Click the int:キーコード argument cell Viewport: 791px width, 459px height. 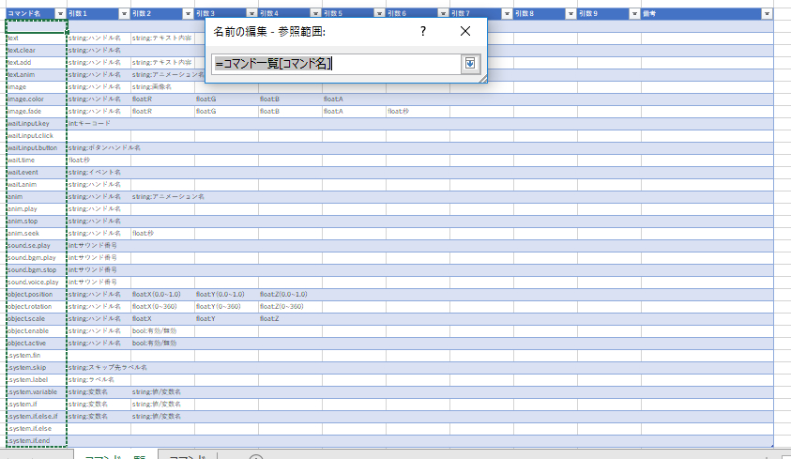click(99, 124)
